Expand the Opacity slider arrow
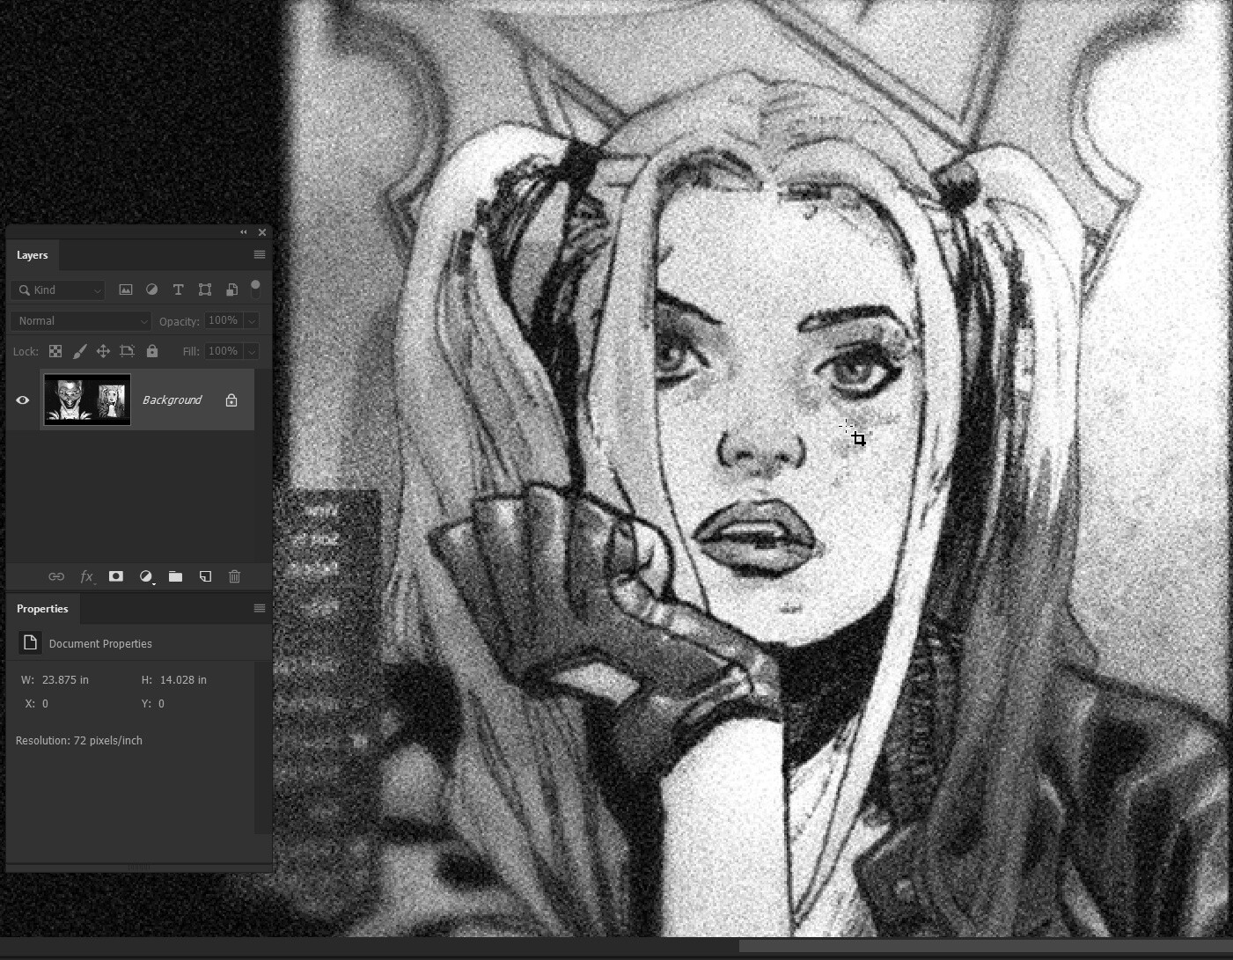 [x=252, y=321]
